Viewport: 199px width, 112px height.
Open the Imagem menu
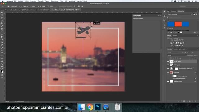coord(33,1)
